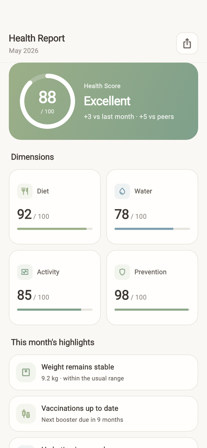Open Weight remains stable highlight
This screenshot has width=207, height=448.
pyautogui.click(x=104, y=372)
